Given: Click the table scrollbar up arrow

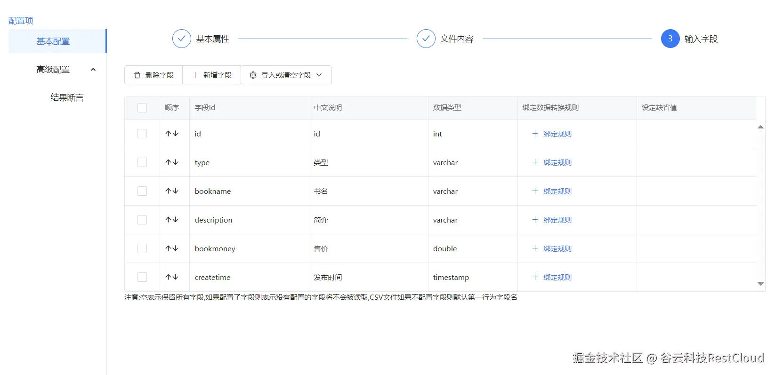Looking at the screenshot, I should pyautogui.click(x=760, y=127).
